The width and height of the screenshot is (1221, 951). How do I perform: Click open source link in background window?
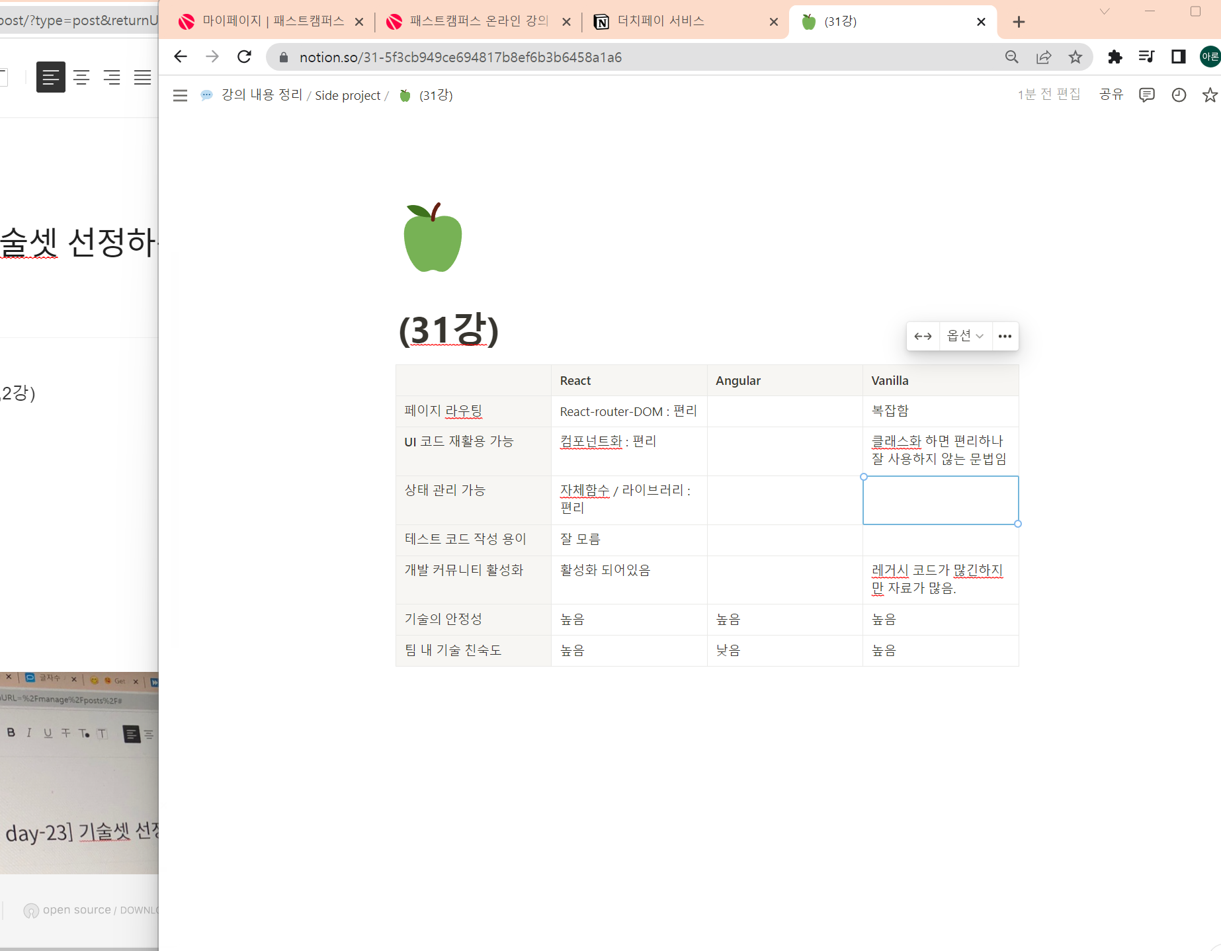pos(77,910)
